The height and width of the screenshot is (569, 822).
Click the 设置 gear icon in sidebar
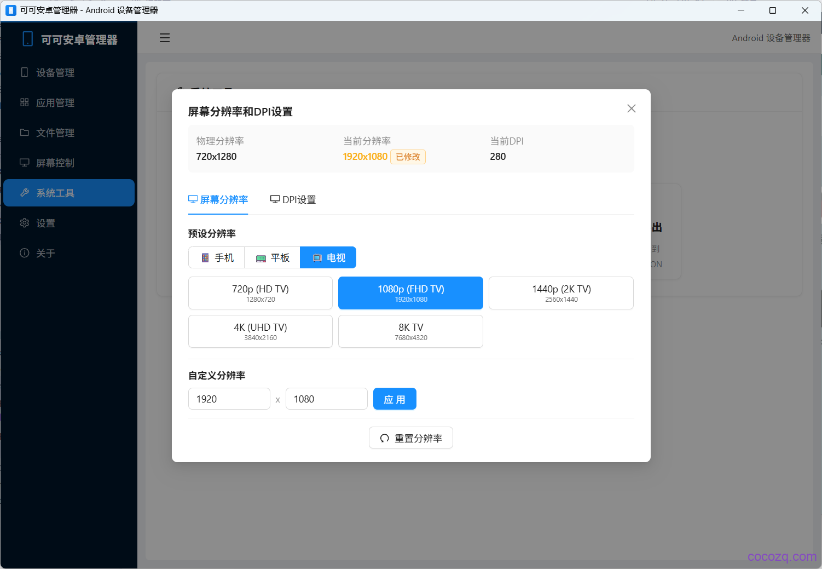(24, 223)
